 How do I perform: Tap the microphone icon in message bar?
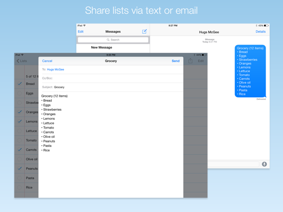pyautogui.click(x=264, y=164)
